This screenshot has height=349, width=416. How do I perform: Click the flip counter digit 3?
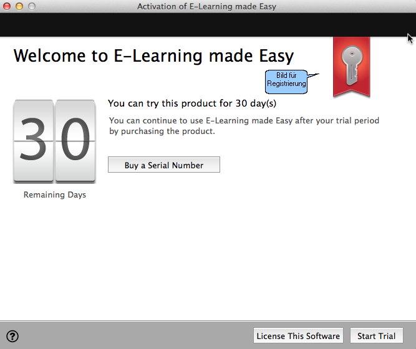coord(33,140)
